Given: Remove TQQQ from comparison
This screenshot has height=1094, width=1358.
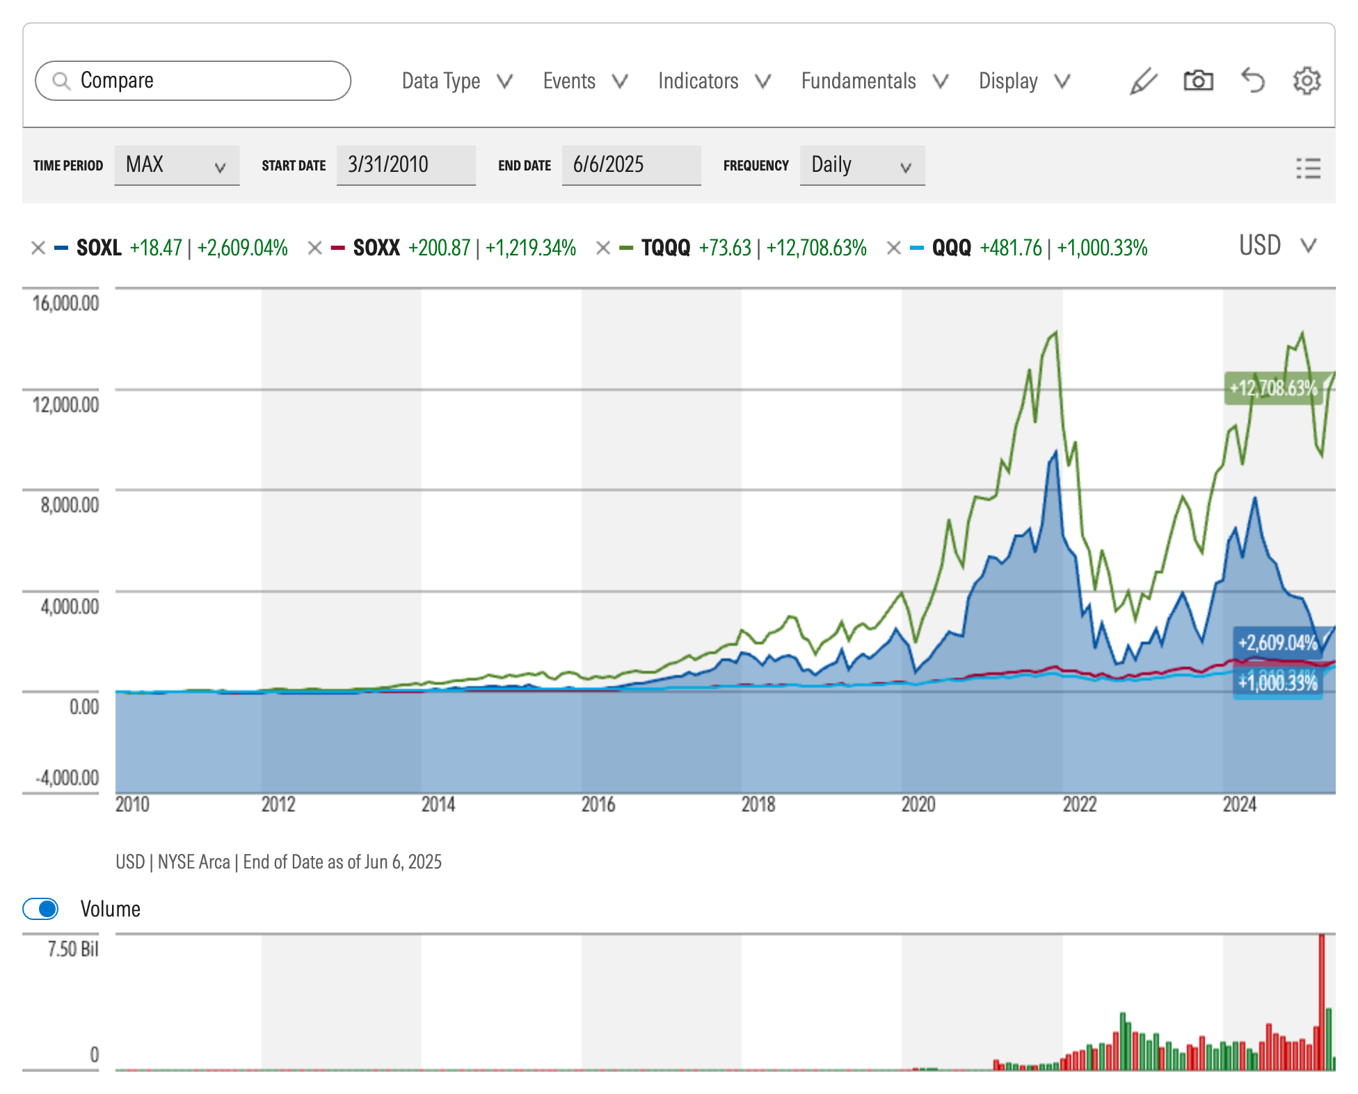Looking at the screenshot, I should click(603, 248).
